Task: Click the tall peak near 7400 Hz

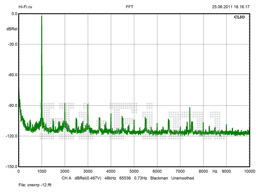Action: click(190, 108)
